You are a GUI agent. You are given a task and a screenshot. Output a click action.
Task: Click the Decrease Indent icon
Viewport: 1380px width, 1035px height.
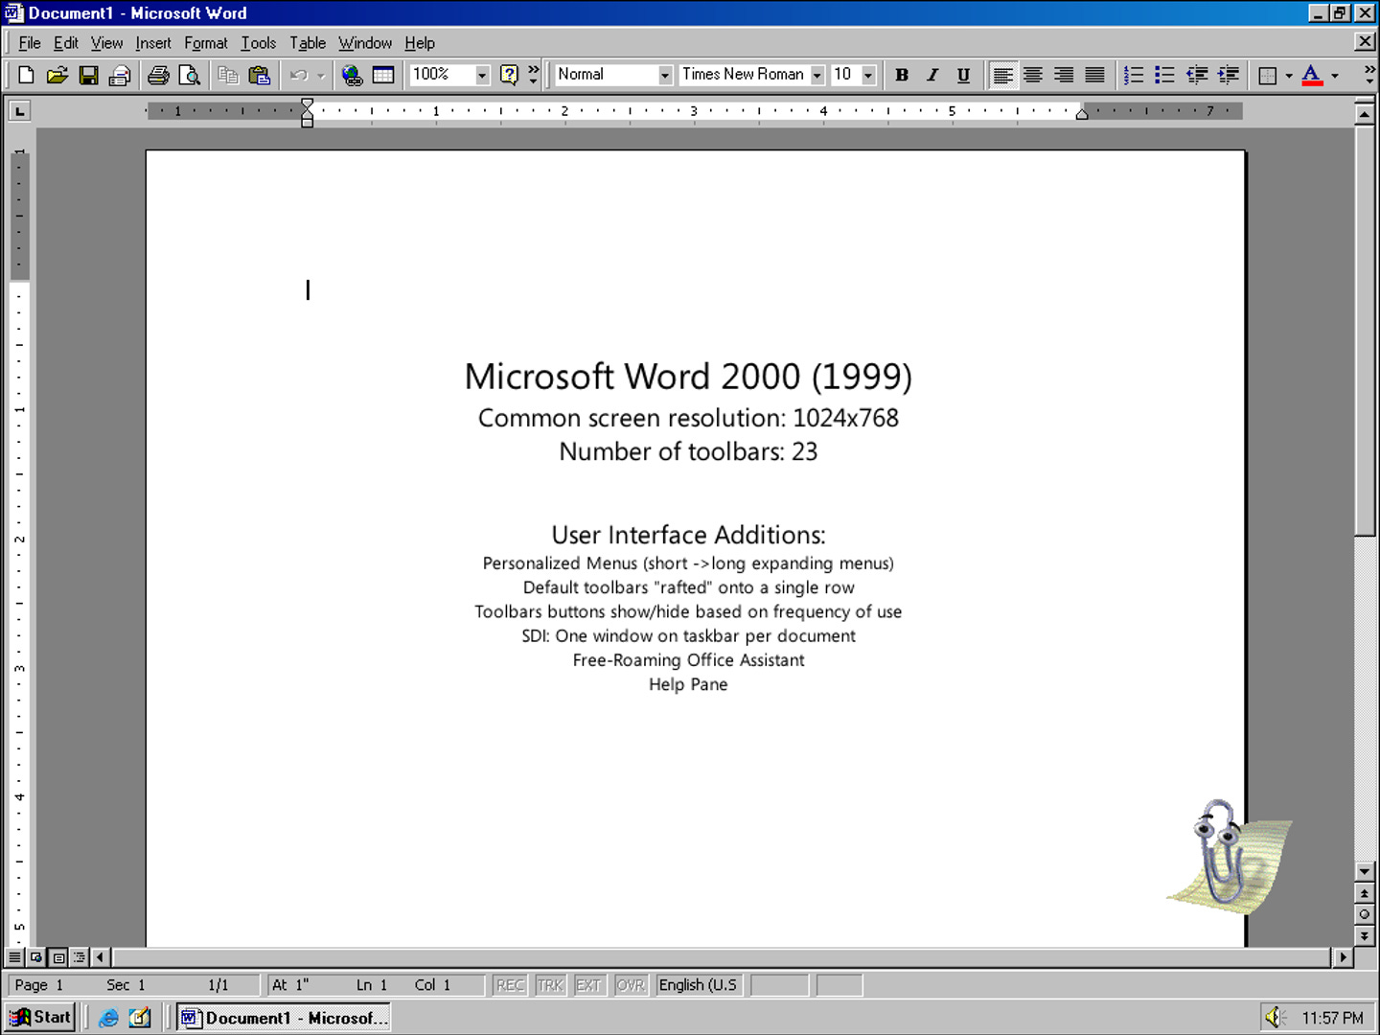[x=1197, y=75]
